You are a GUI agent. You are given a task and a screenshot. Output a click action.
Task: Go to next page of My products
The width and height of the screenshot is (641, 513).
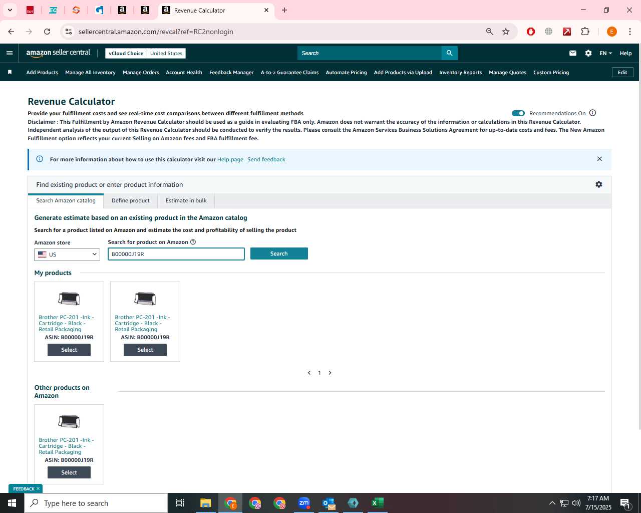330,373
